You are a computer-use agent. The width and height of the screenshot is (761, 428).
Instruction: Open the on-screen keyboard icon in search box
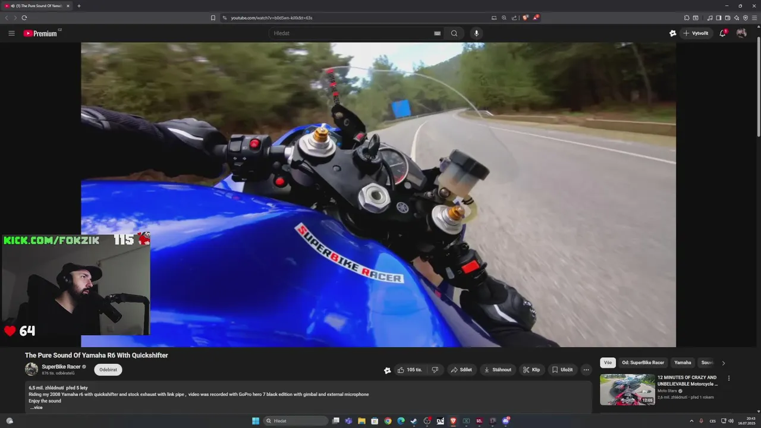tap(438, 33)
